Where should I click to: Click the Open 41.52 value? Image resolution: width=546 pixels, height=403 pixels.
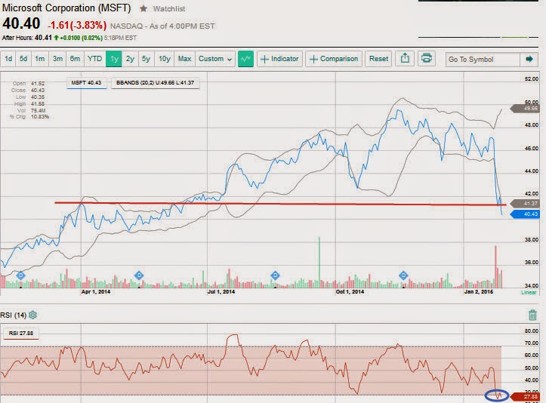click(x=38, y=84)
